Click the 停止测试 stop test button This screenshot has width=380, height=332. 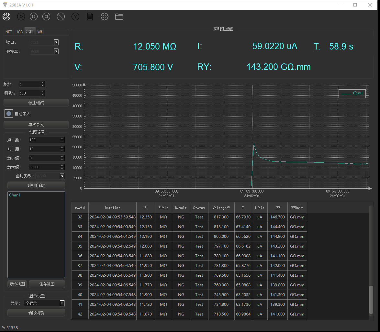point(36,103)
